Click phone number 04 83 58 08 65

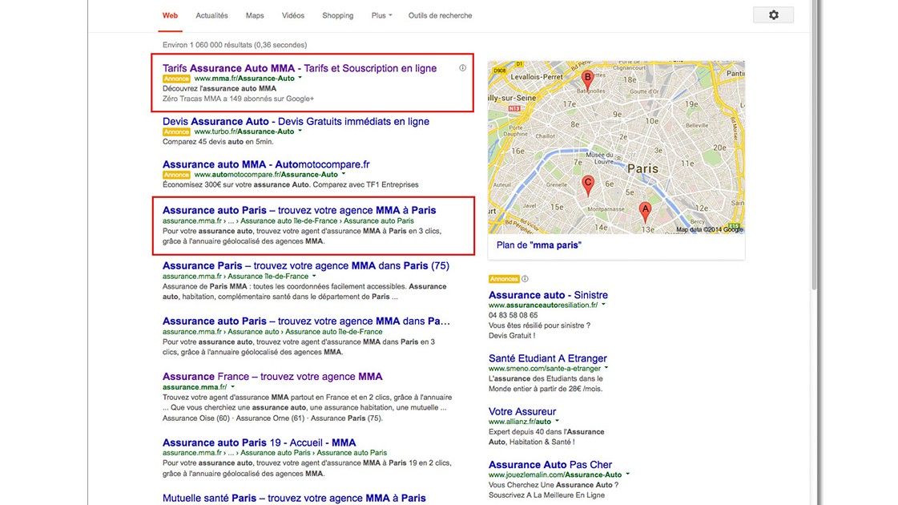(x=513, y=315)
